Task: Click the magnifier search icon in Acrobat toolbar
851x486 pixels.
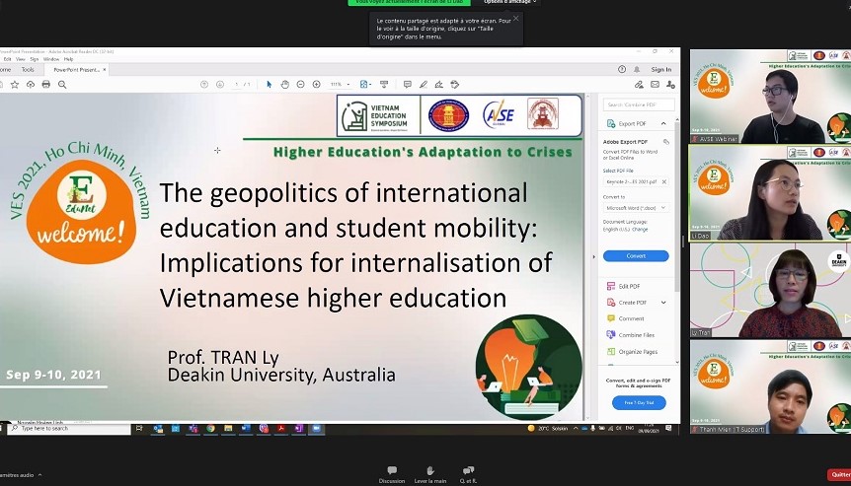Action: click(x=62, y=85)
